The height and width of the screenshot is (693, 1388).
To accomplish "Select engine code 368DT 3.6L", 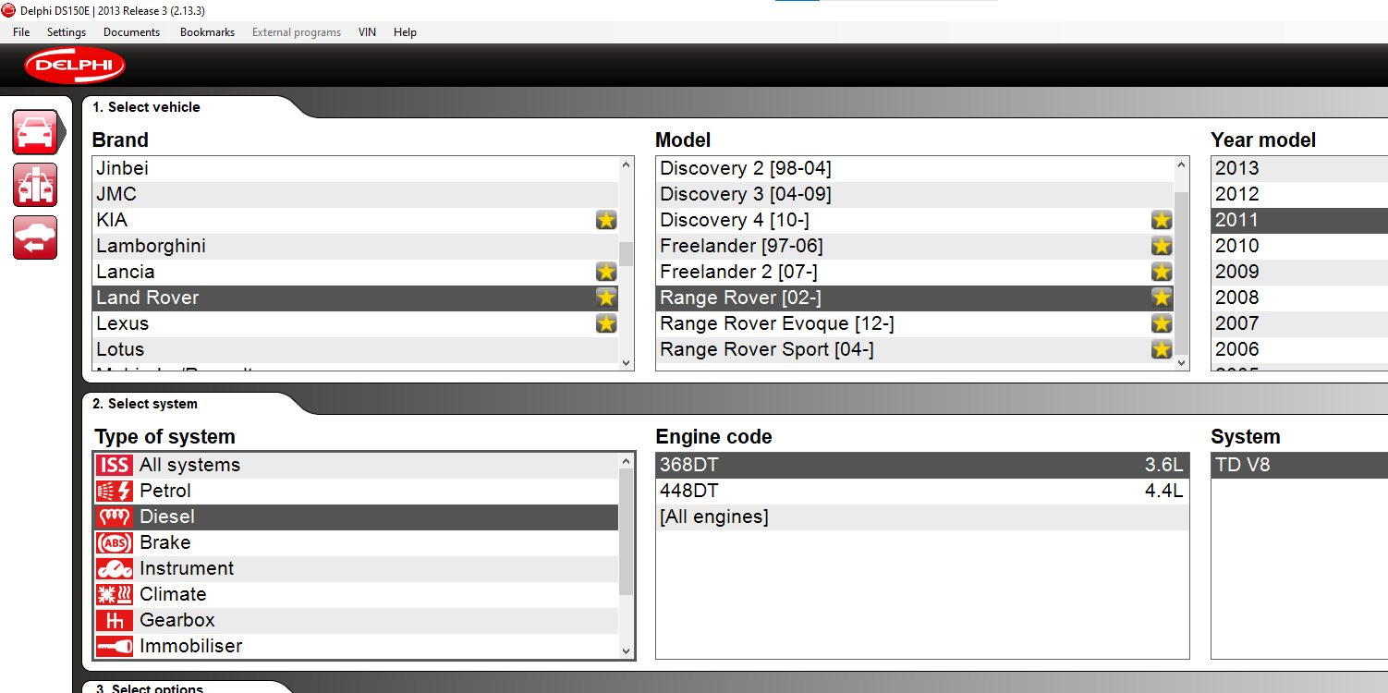I will point(922,465).
